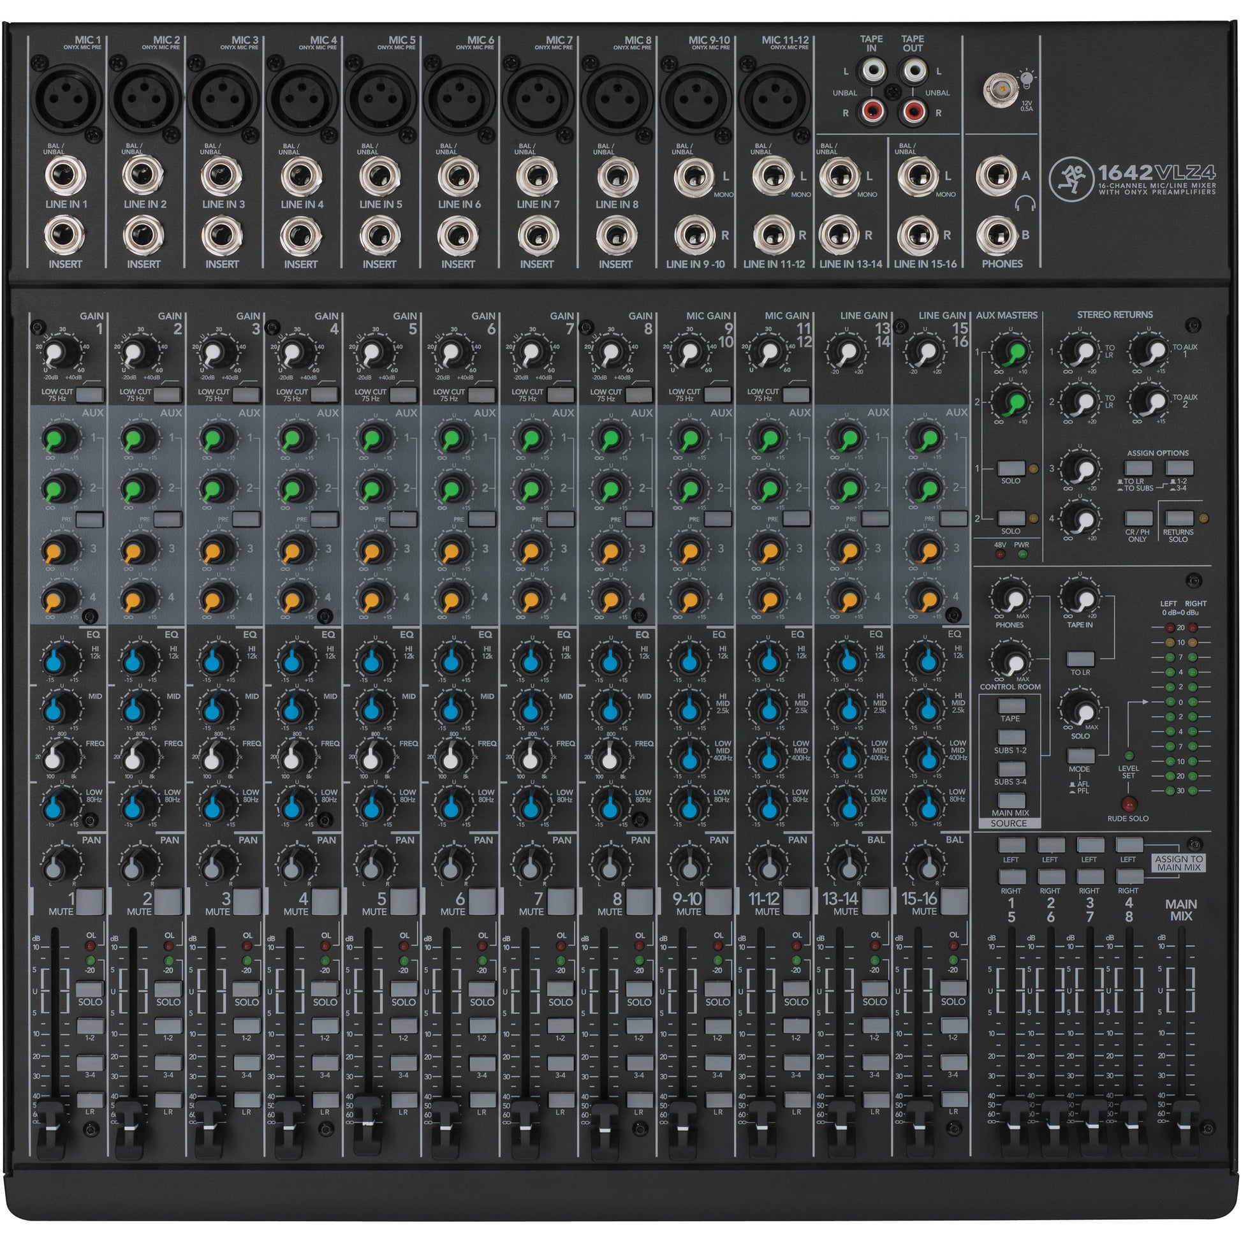The image size is (1241, 1241).
Task: Click the PHONES A headphone jack
Action: click(997, 177)
